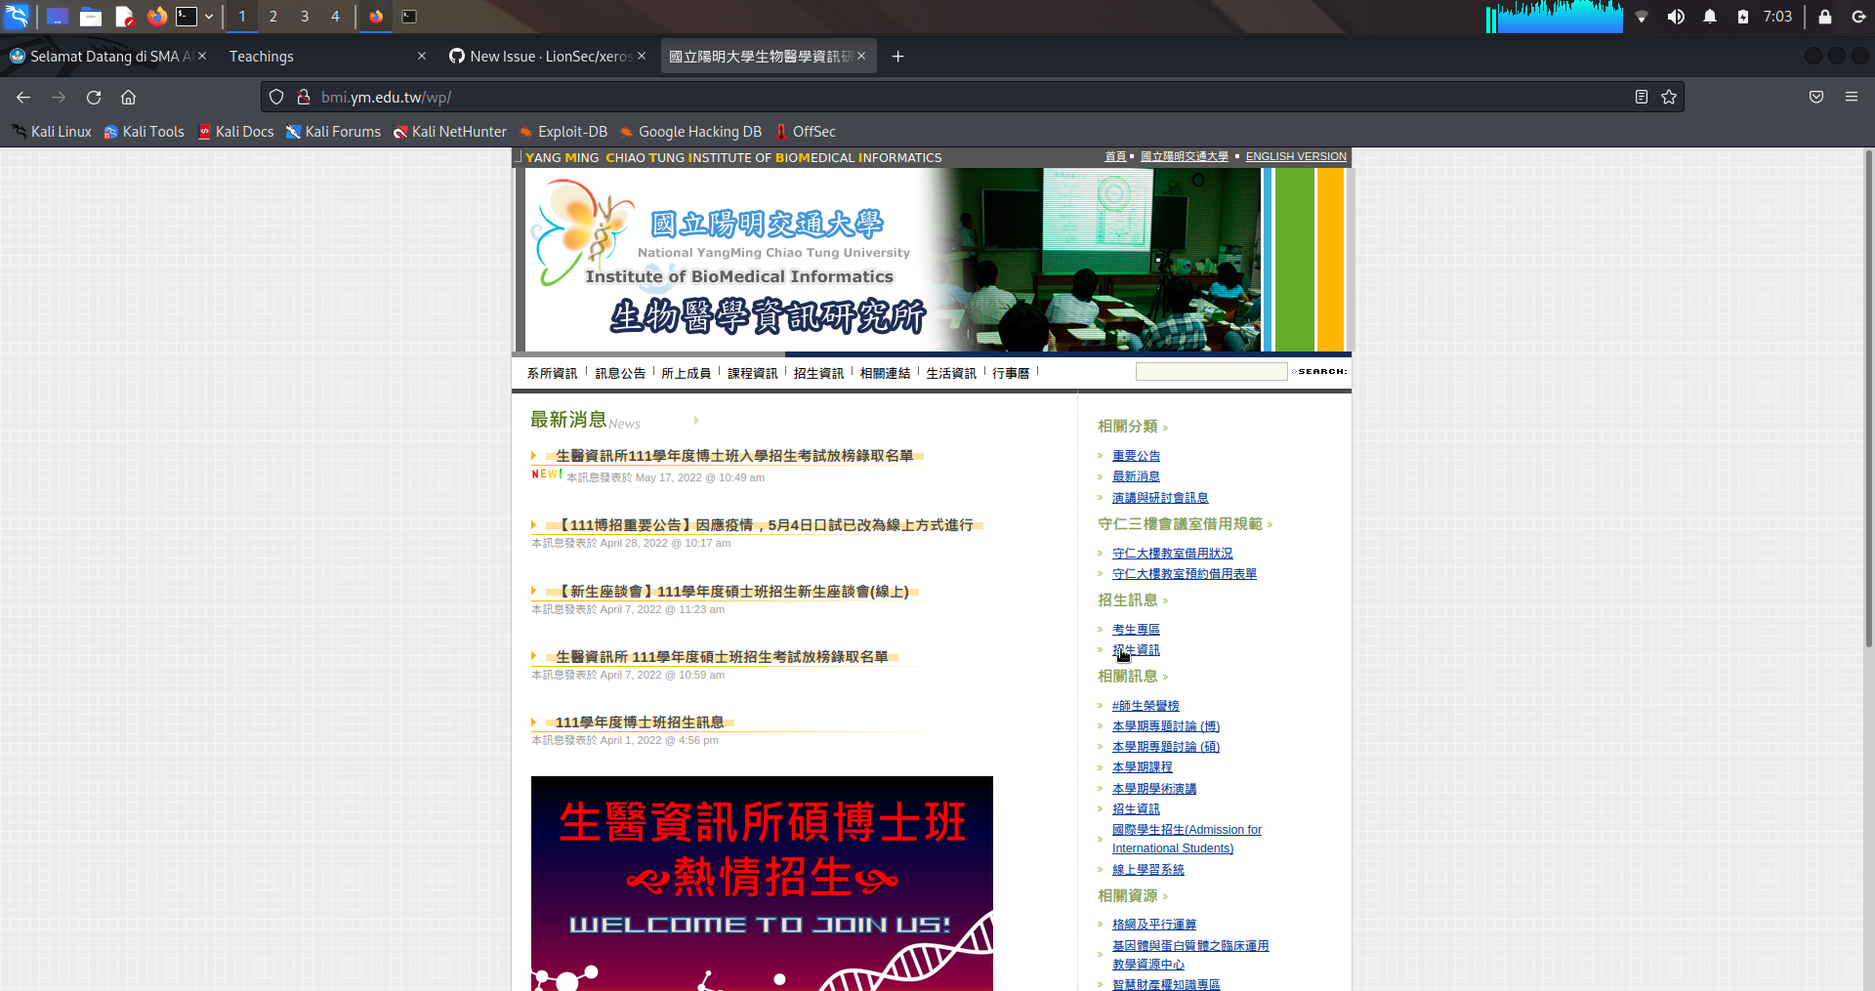Open the terminal emulator launcher

(187, 17)
